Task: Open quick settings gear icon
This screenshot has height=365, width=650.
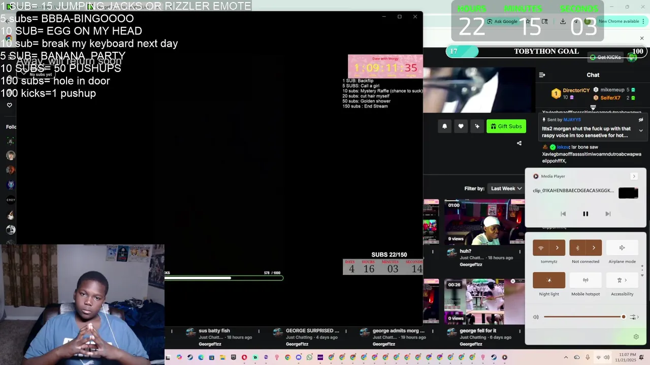Action: [636, 337]
